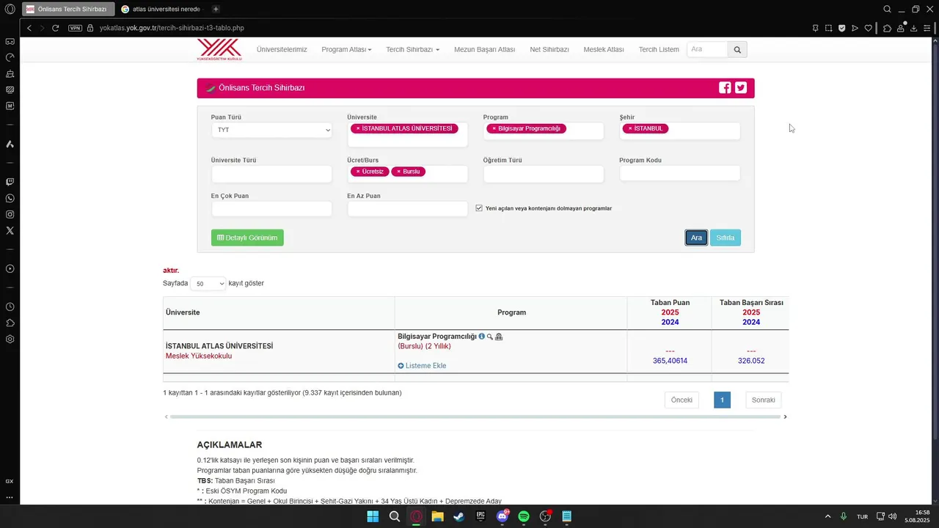Image resolution: width=939 pixels, height=528 pixels.
Task: Go to the Önceki page
Action: click(x=682, y=400)
